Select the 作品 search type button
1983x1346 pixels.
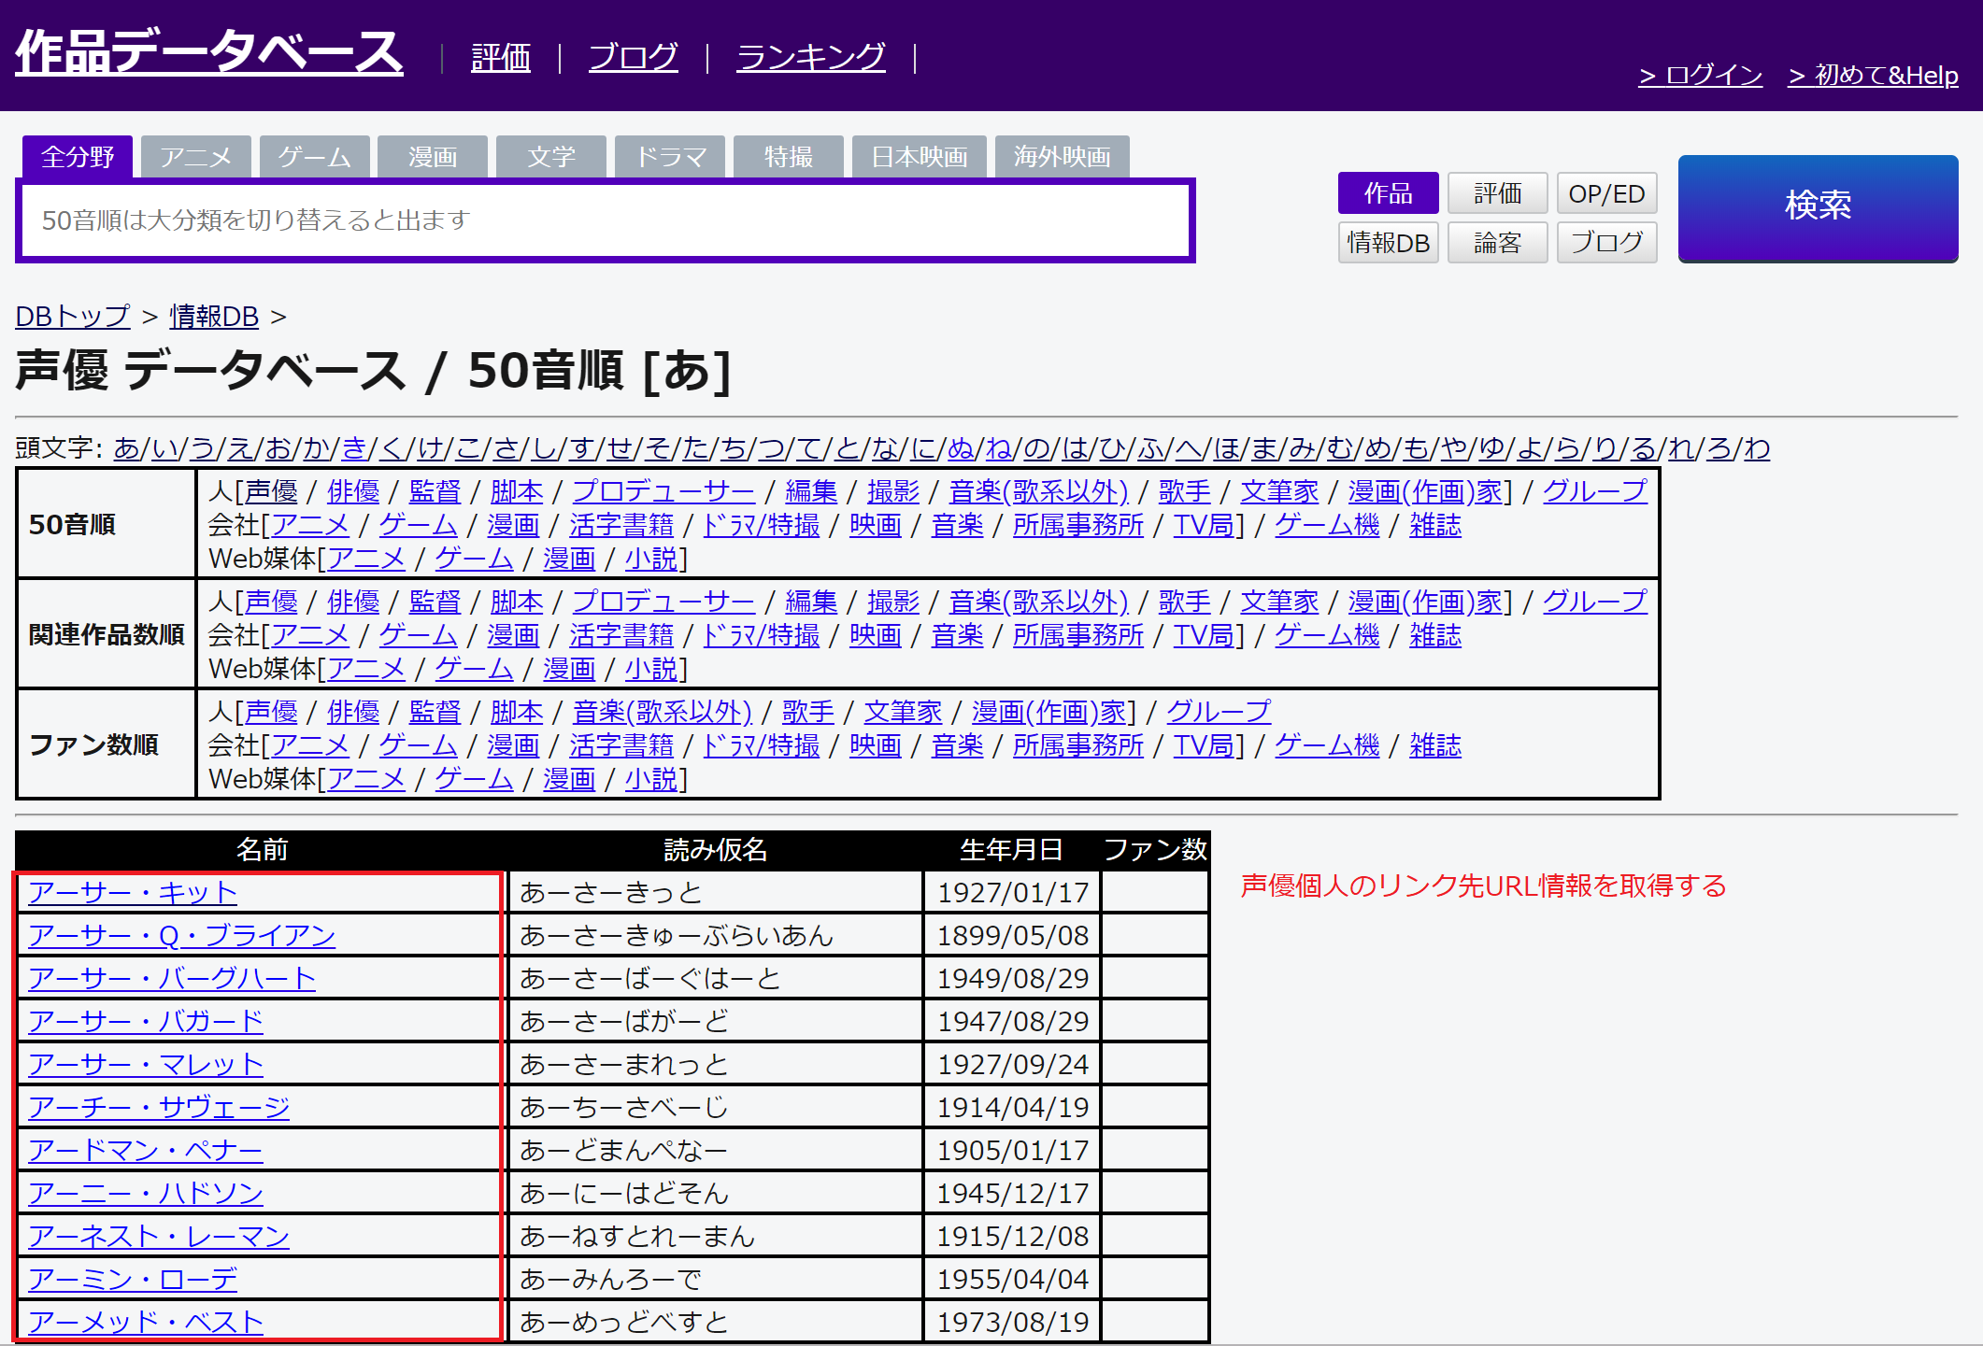pos(1388,193)
